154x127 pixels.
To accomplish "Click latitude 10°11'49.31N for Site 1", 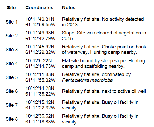I will coord(40,19).
